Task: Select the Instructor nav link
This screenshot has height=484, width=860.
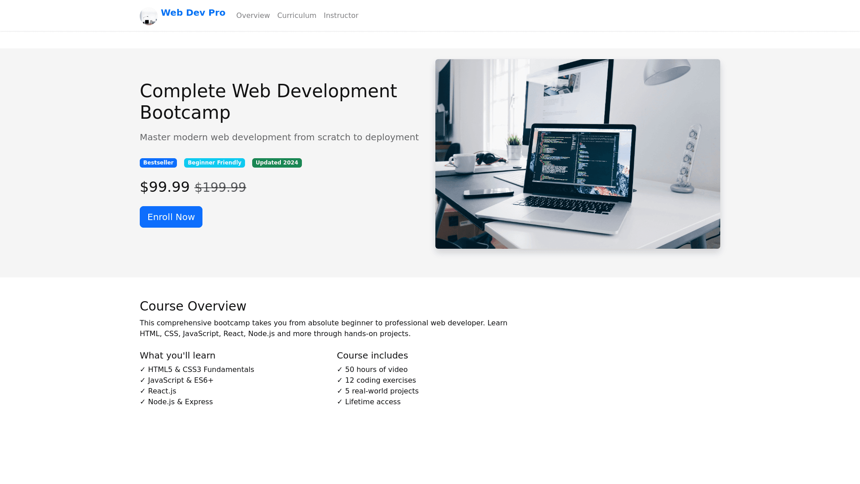Action: click(x=341, y=16)
